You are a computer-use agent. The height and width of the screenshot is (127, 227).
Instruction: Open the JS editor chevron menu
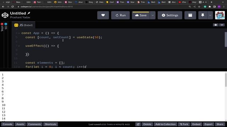[x=222, y=25]
